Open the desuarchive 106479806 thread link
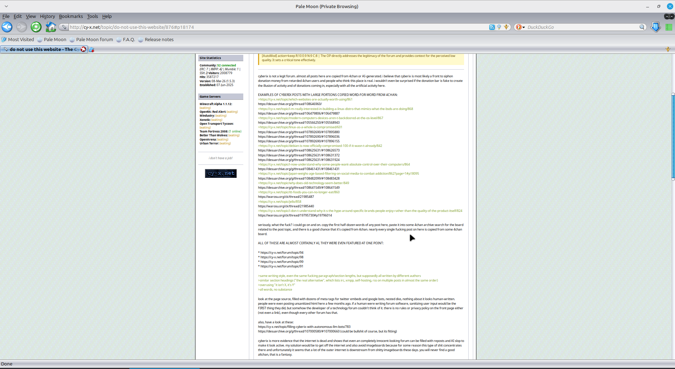The width and height of the screenshot is (675, 369). point(299,114)
